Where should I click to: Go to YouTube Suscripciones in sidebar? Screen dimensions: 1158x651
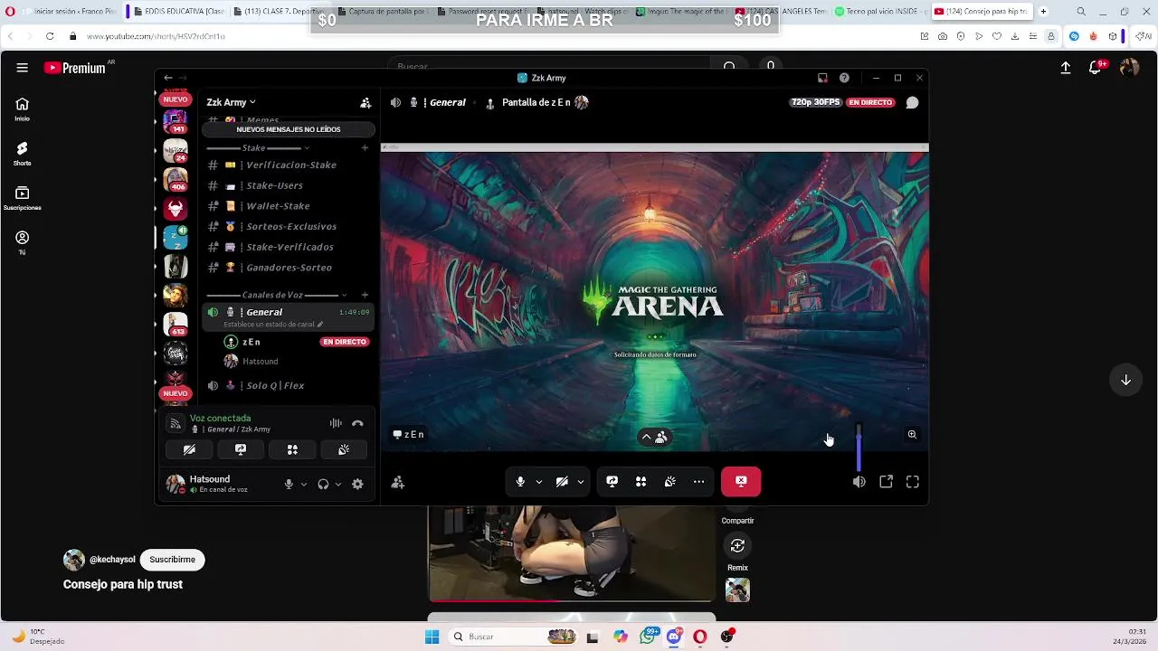tap(22, 198)
